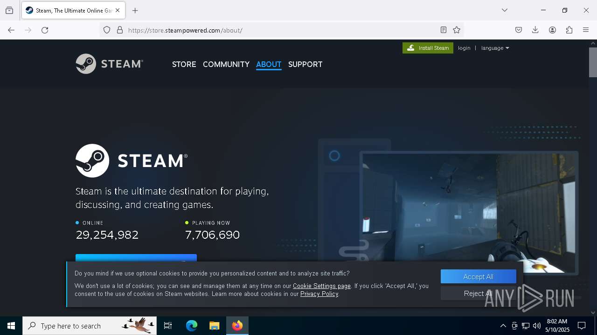Accept All cookies

tap(479, 276)
